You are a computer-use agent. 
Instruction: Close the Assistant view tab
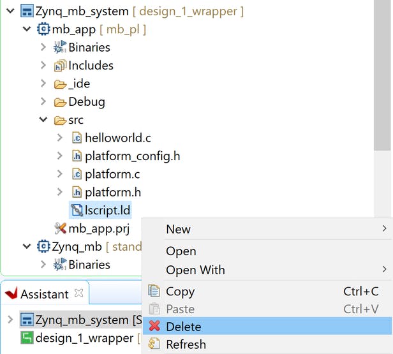[x=79, y=293]
